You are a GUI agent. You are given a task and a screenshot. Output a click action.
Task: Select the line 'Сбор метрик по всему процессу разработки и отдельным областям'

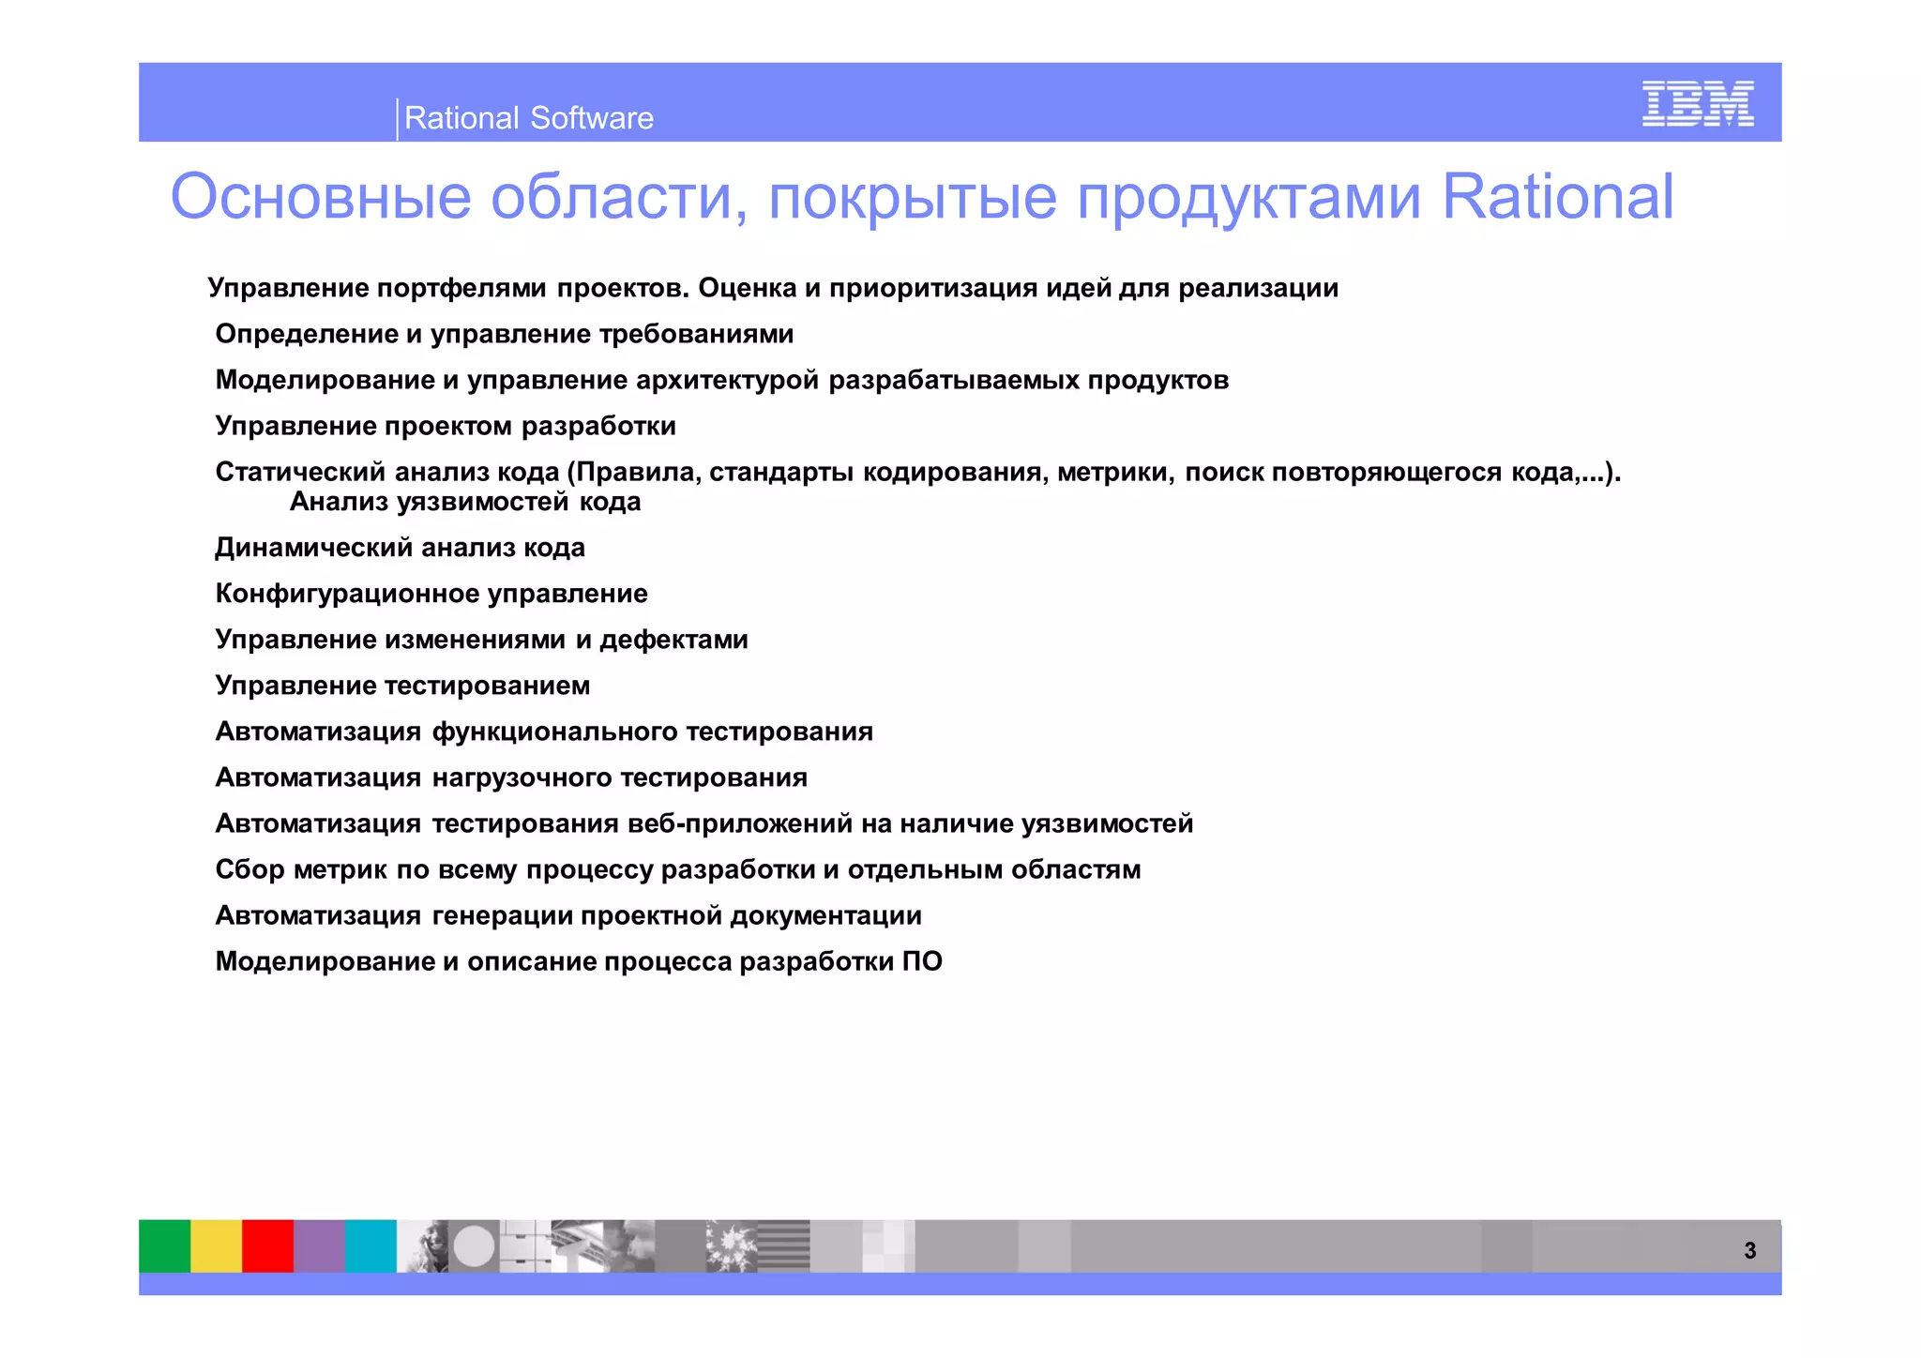coord(678,869)
